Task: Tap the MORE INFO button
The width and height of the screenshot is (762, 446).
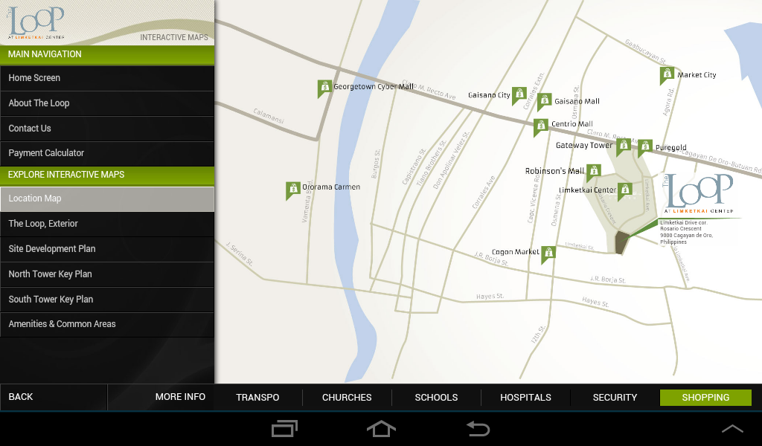Action: click(161, 397)
